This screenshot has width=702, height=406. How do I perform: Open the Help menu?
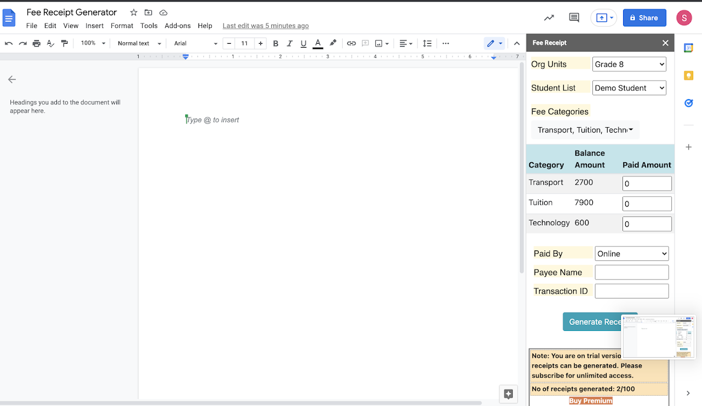[205, 26]
